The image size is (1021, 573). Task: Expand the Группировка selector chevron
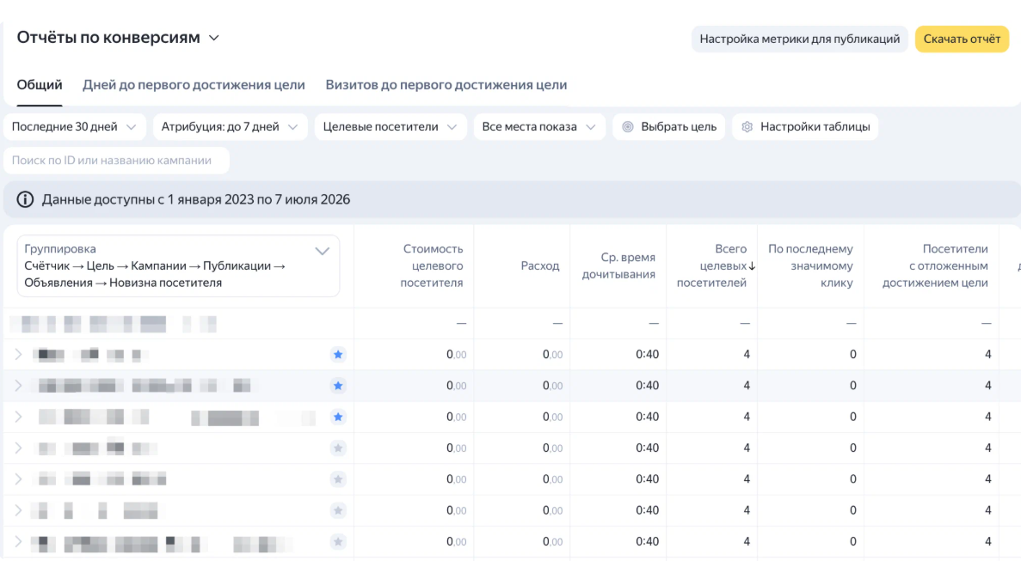pos(322,251)
